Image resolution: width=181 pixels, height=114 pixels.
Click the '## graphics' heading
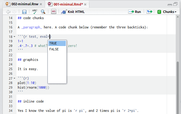(x=28, y=60)
